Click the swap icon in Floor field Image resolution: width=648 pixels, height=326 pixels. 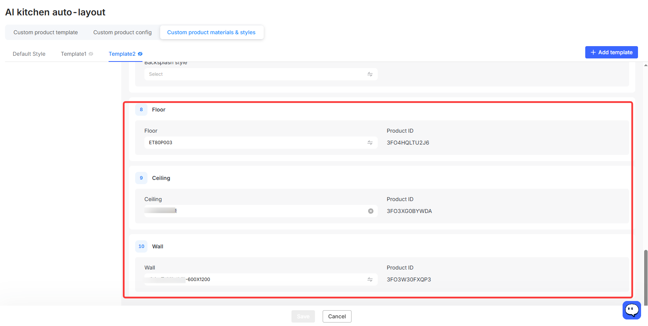pyautogui.click(x=370, y=143)
